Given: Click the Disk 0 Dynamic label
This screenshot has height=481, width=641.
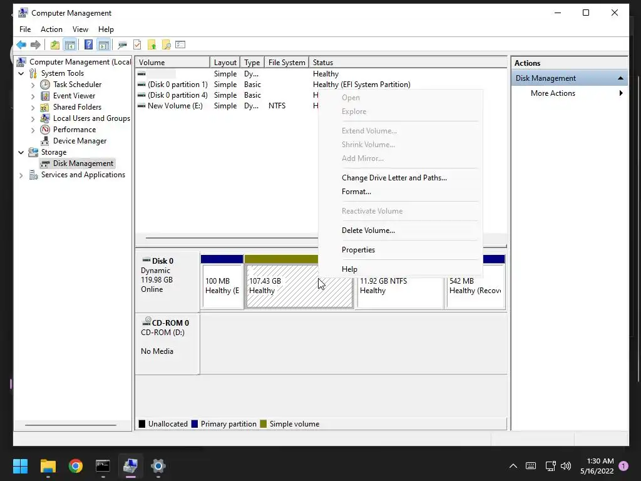Looking at the screenshot, I should tap(168, 281).
